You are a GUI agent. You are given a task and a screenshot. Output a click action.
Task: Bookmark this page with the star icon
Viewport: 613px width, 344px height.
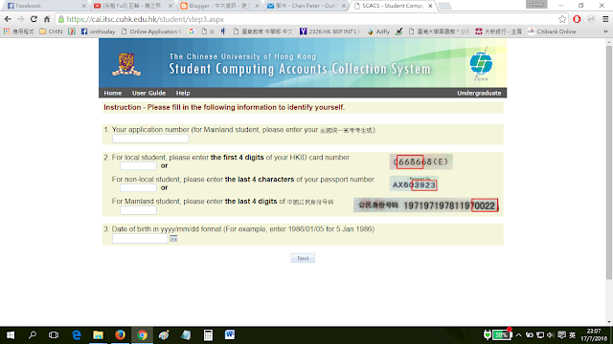(x=562, y=19)
